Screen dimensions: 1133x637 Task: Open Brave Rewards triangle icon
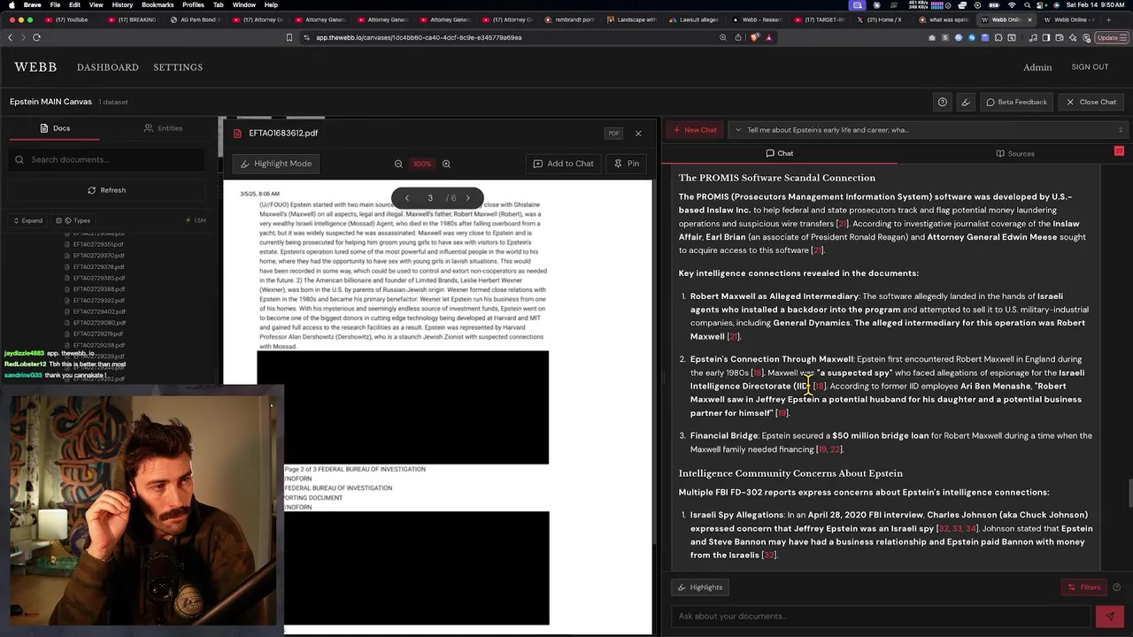click(768, 37)
